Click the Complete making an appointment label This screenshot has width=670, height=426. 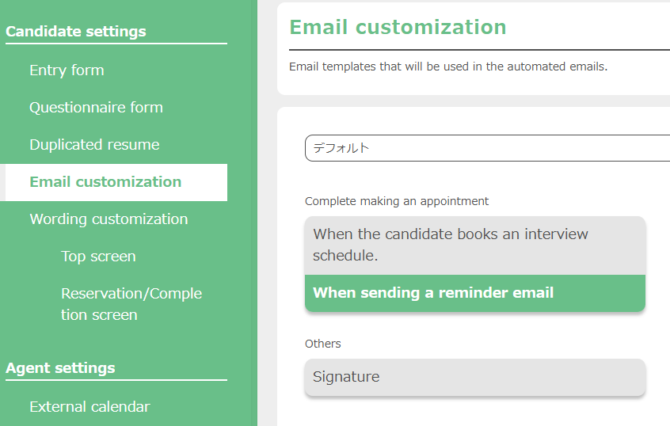click(x=397, y=201)
